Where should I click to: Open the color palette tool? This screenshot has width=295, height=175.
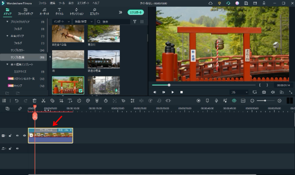(88, 101)
